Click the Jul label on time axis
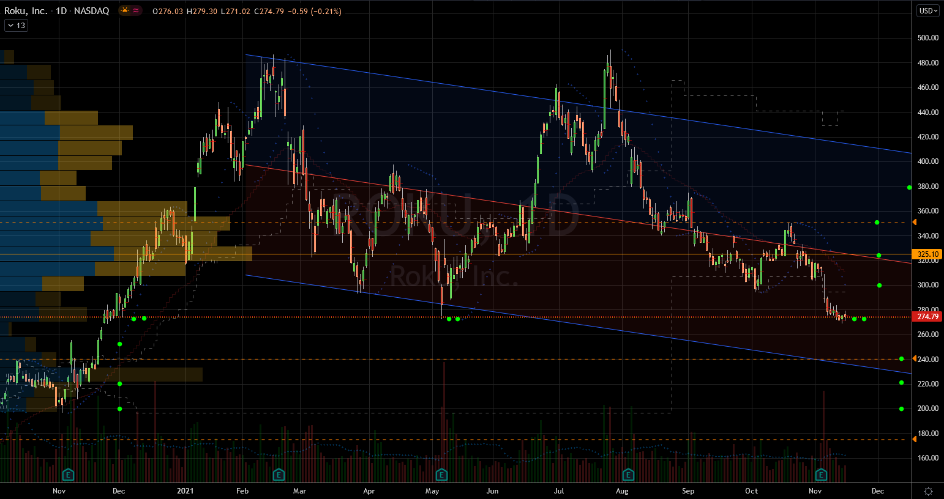The width and height of the screenshot is (944, 499). click(x=558, y=491)
